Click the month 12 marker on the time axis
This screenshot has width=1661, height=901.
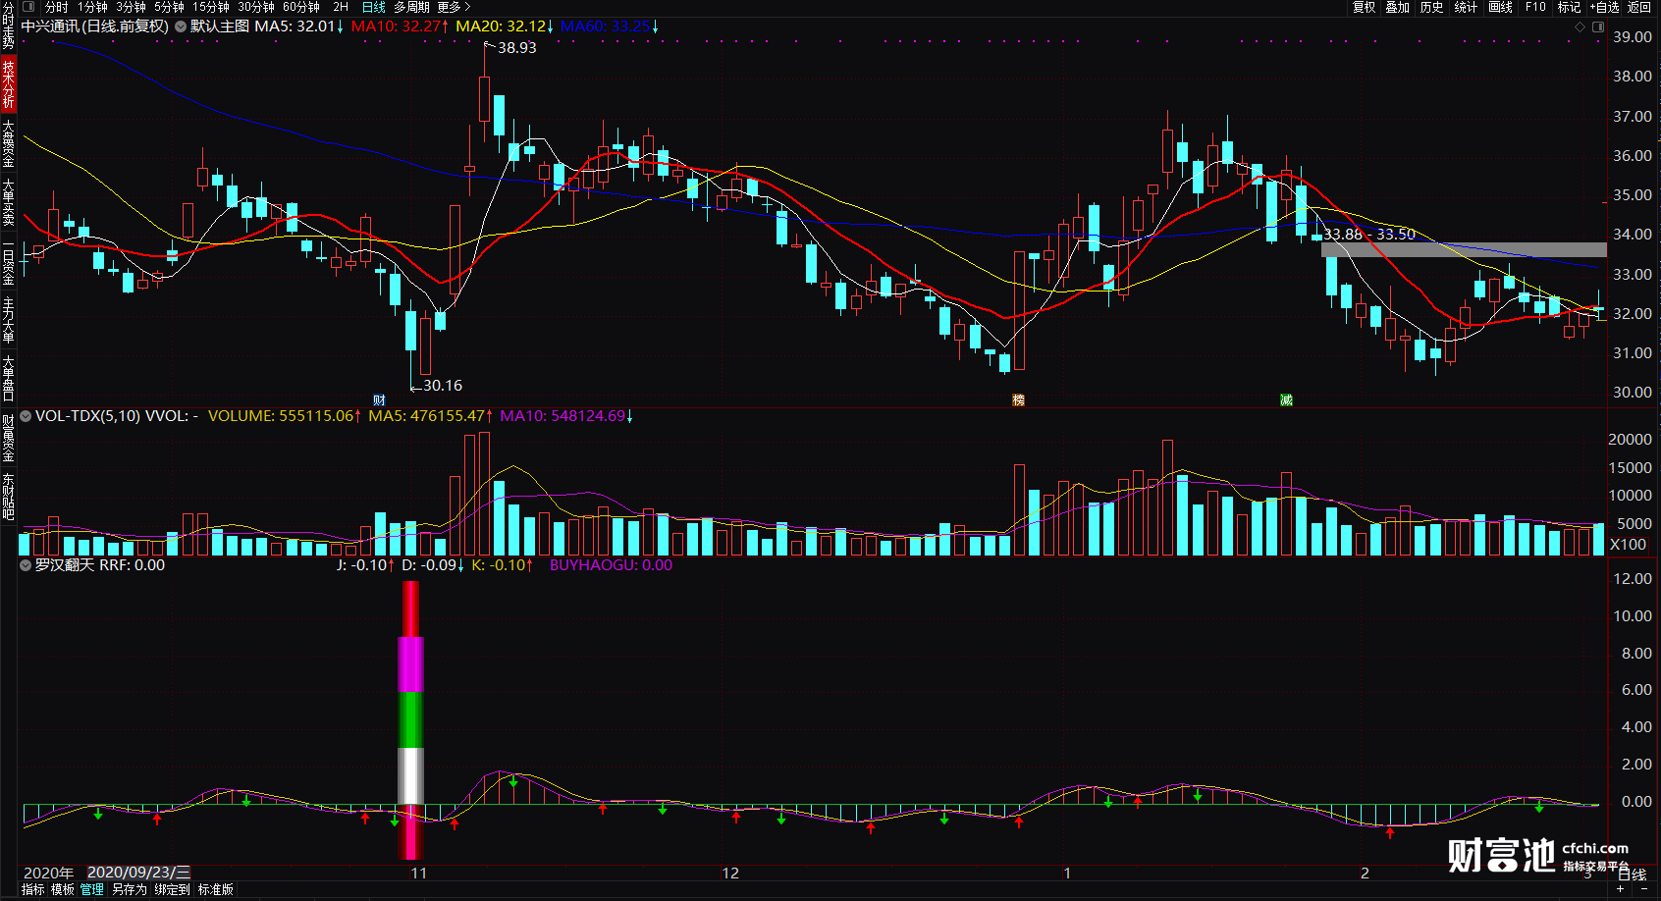click(730, 874)
